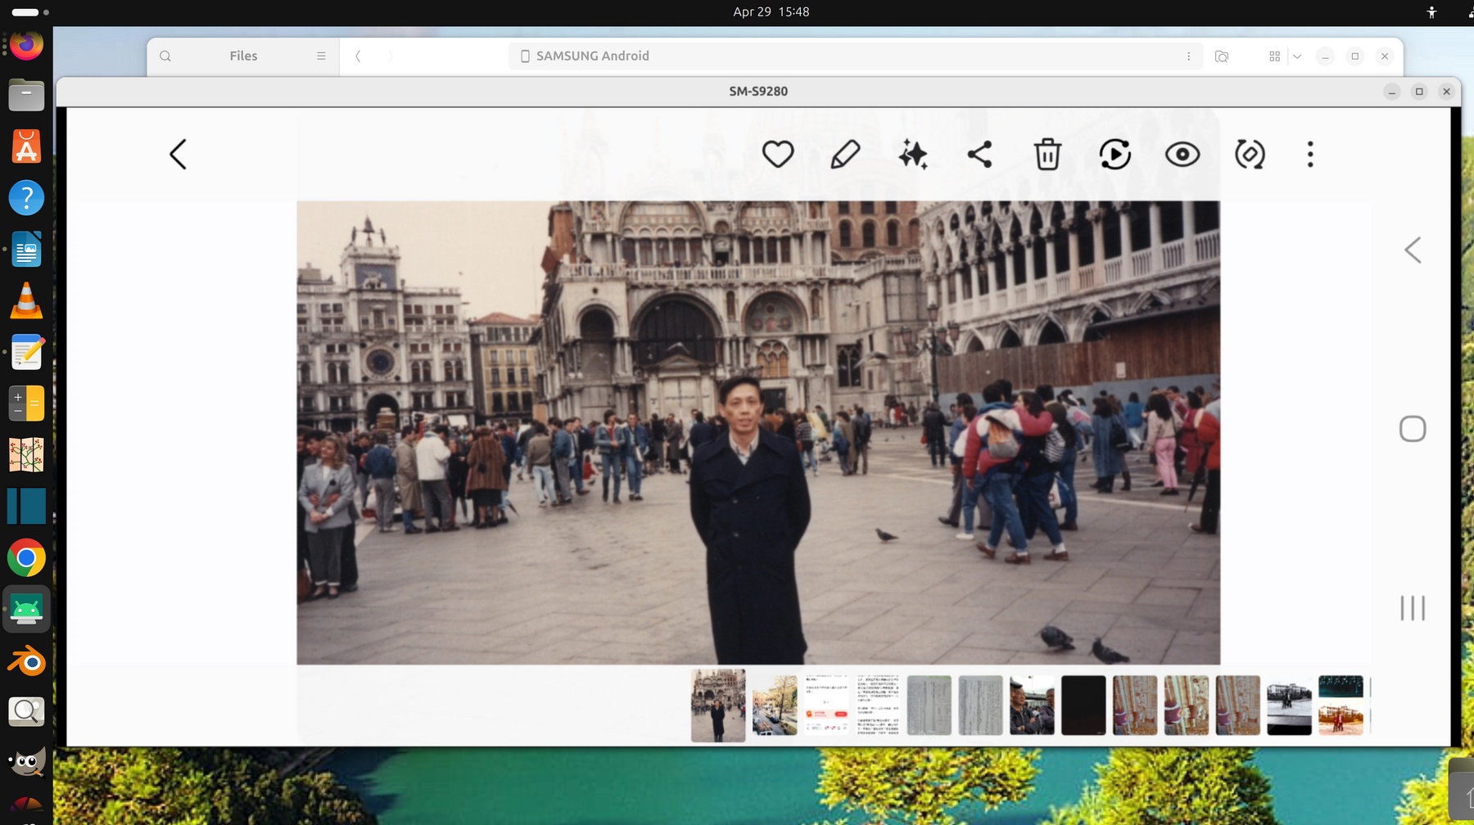Viewport: 1474px width, 825px height.
Task: Tap the motion play circular icon
Action: pyautogui.click(x=1115, y=154)
